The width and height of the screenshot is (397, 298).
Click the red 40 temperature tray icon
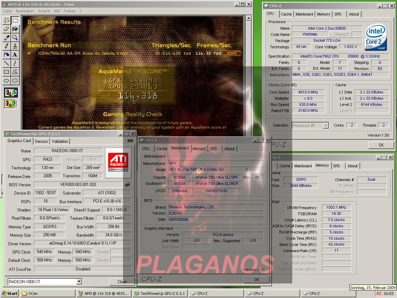(x=379, y=294)
